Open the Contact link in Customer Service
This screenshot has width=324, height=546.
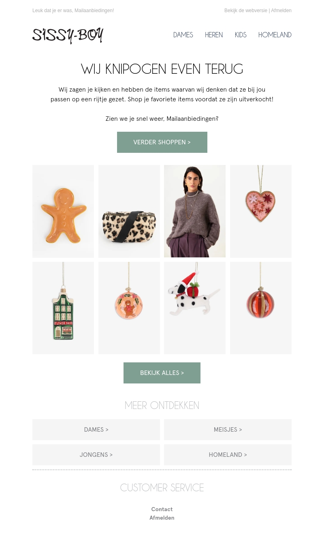pyautogui.click(x=162, y=509)
